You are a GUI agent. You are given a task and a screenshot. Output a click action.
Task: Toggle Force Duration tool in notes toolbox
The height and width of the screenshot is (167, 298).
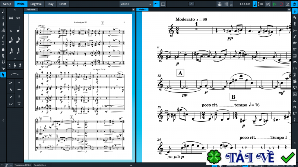pyautogui.click(x=3, y=56)
